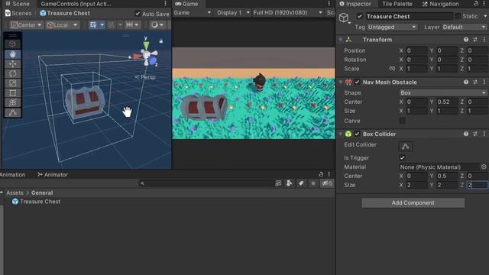Open Box Collider presets icon
This screenshot has height=275, width=489.
pyautogui.click(x=475, y=134)
